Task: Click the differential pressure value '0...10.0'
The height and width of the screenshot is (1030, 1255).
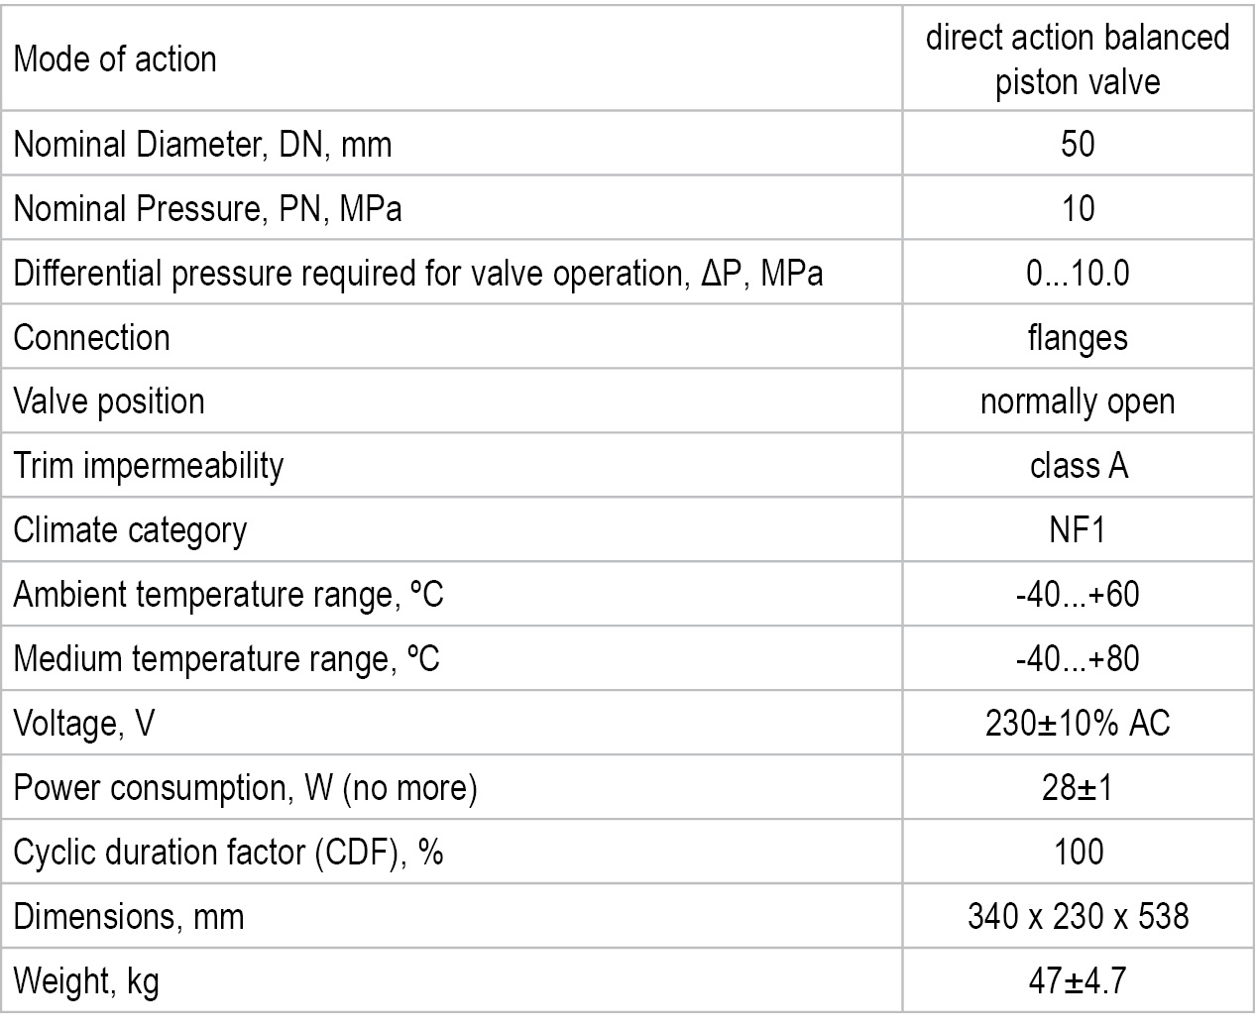Action: pyautogui.click(x=1078, y=273)
